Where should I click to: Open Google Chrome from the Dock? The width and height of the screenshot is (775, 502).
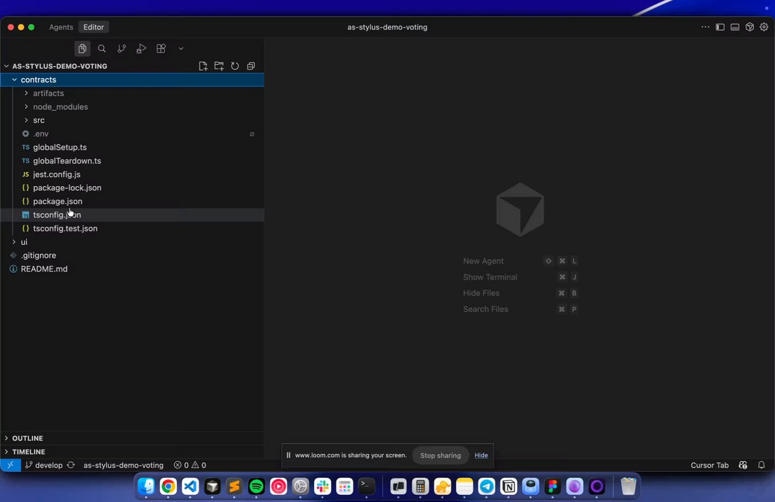pyautogui.click(x=168, y=486)
